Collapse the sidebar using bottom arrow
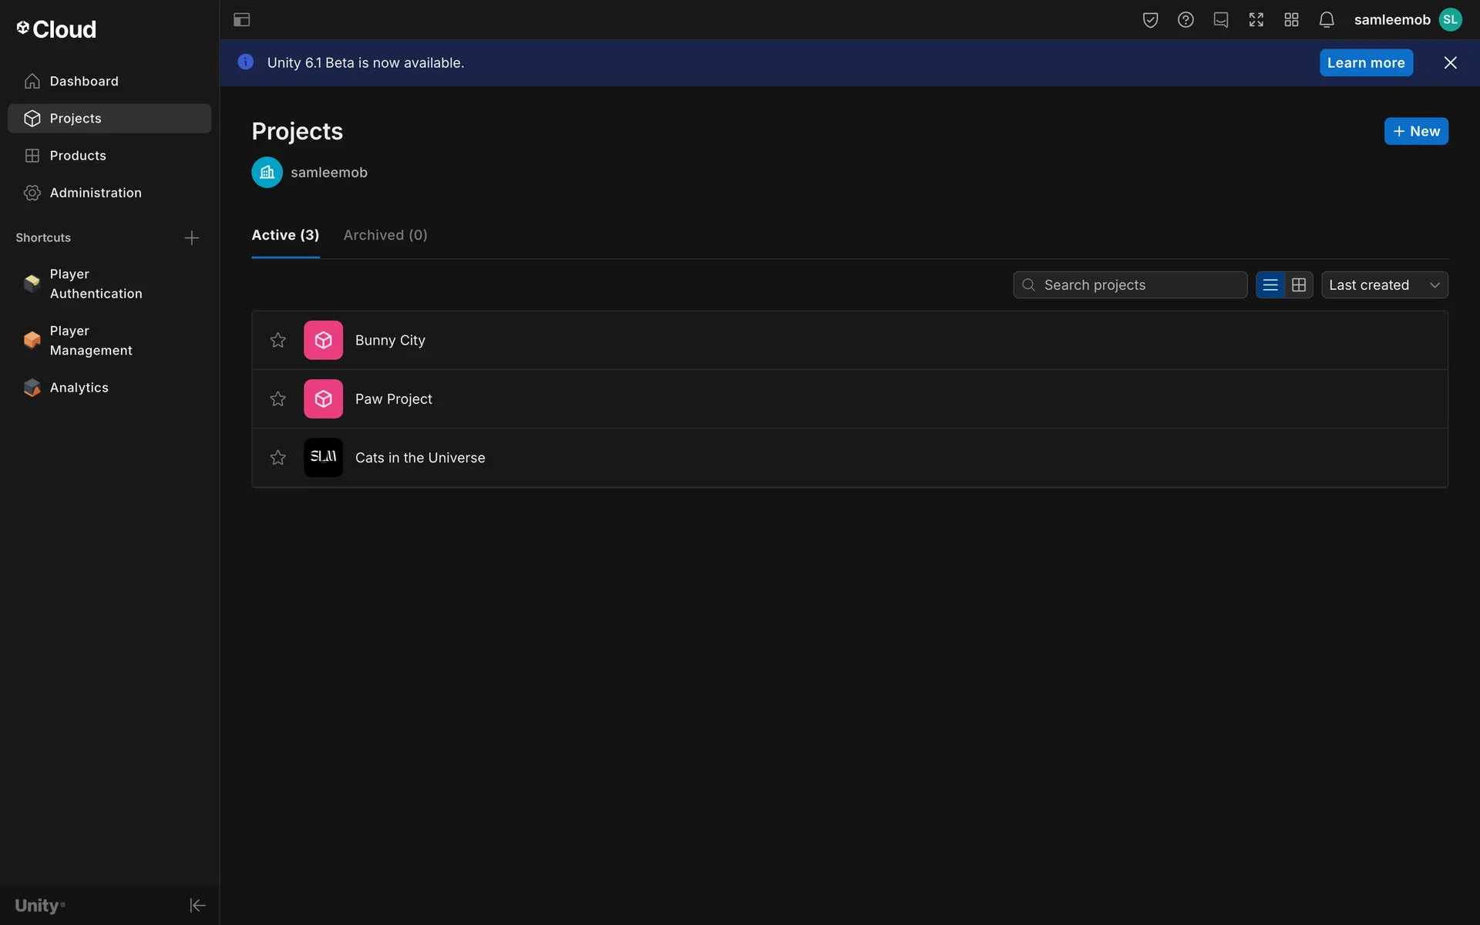Screen dimensions: 1480x925 (197, 905)
